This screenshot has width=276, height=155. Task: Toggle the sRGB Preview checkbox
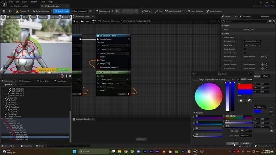point(239,79)
